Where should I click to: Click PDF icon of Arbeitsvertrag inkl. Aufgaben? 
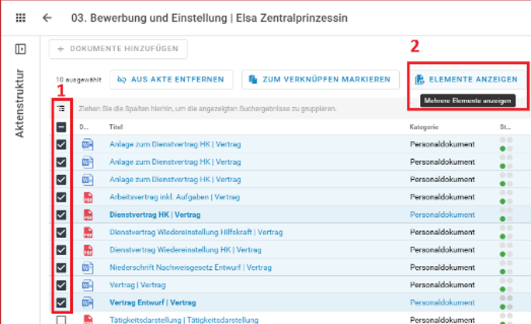[88, 198]
